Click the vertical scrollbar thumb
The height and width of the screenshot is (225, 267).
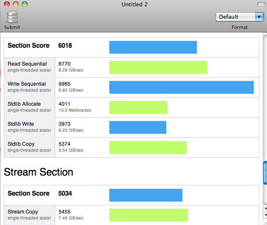click(x=265, y=173)
